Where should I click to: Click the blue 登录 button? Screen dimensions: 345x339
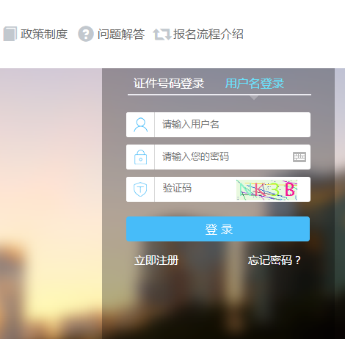click(218, 229)
